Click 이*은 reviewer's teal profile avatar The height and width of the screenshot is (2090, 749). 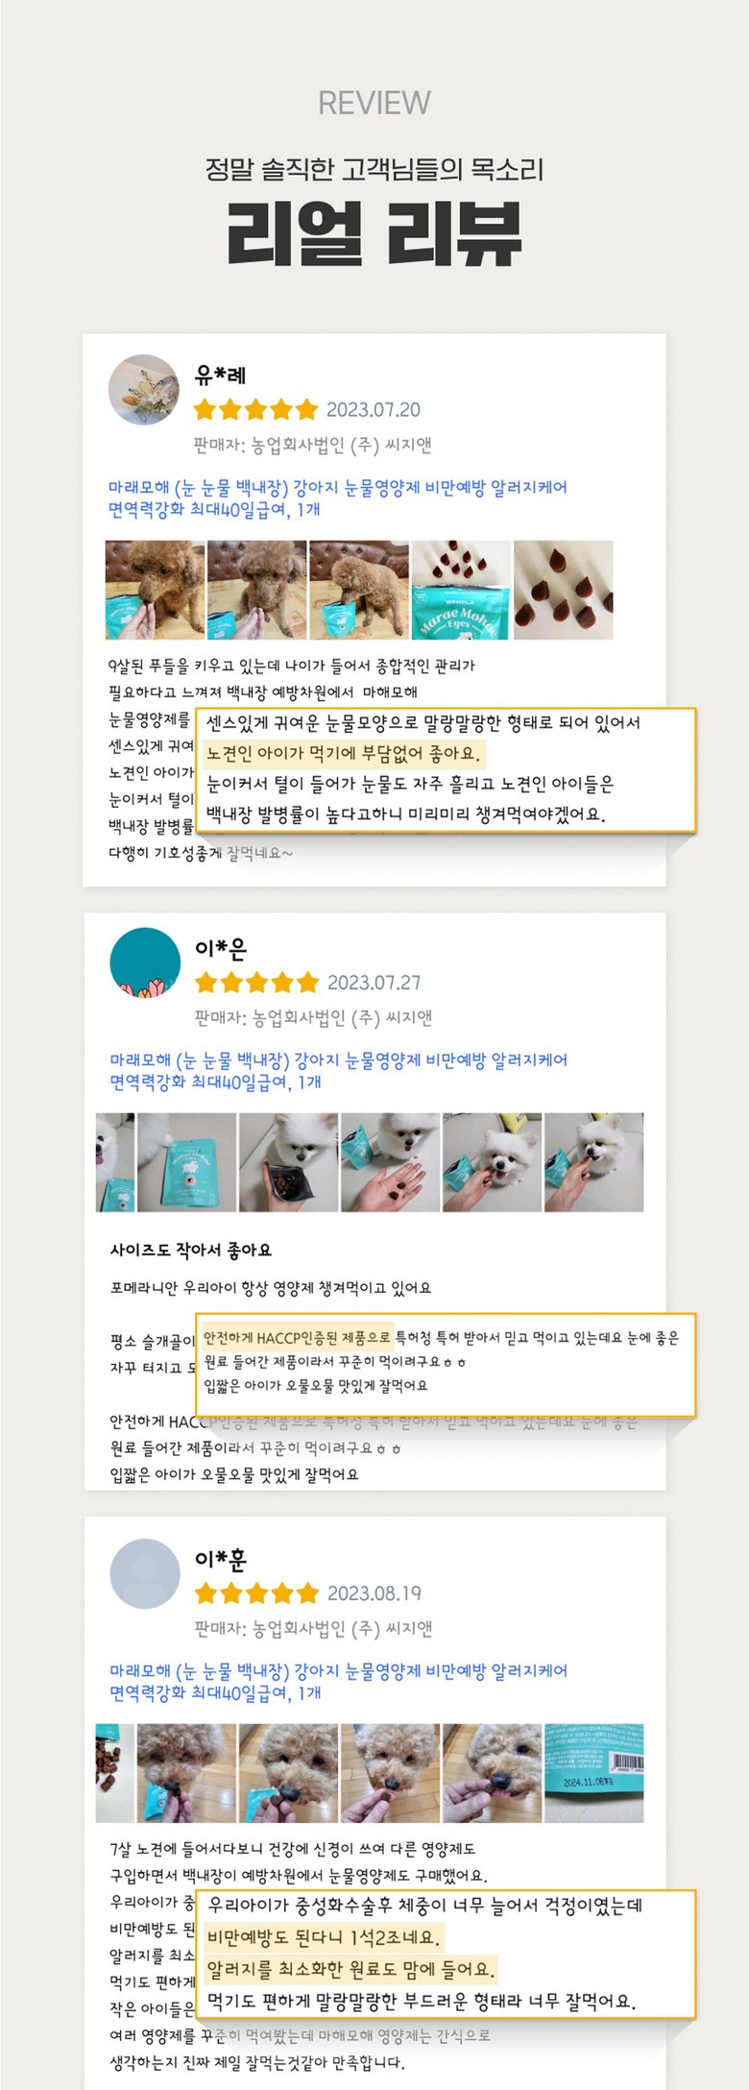coord(145,962)
